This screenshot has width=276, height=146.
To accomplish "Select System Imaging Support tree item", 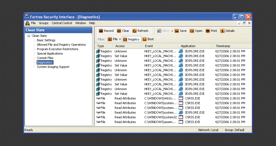I will tap(53, 67).
